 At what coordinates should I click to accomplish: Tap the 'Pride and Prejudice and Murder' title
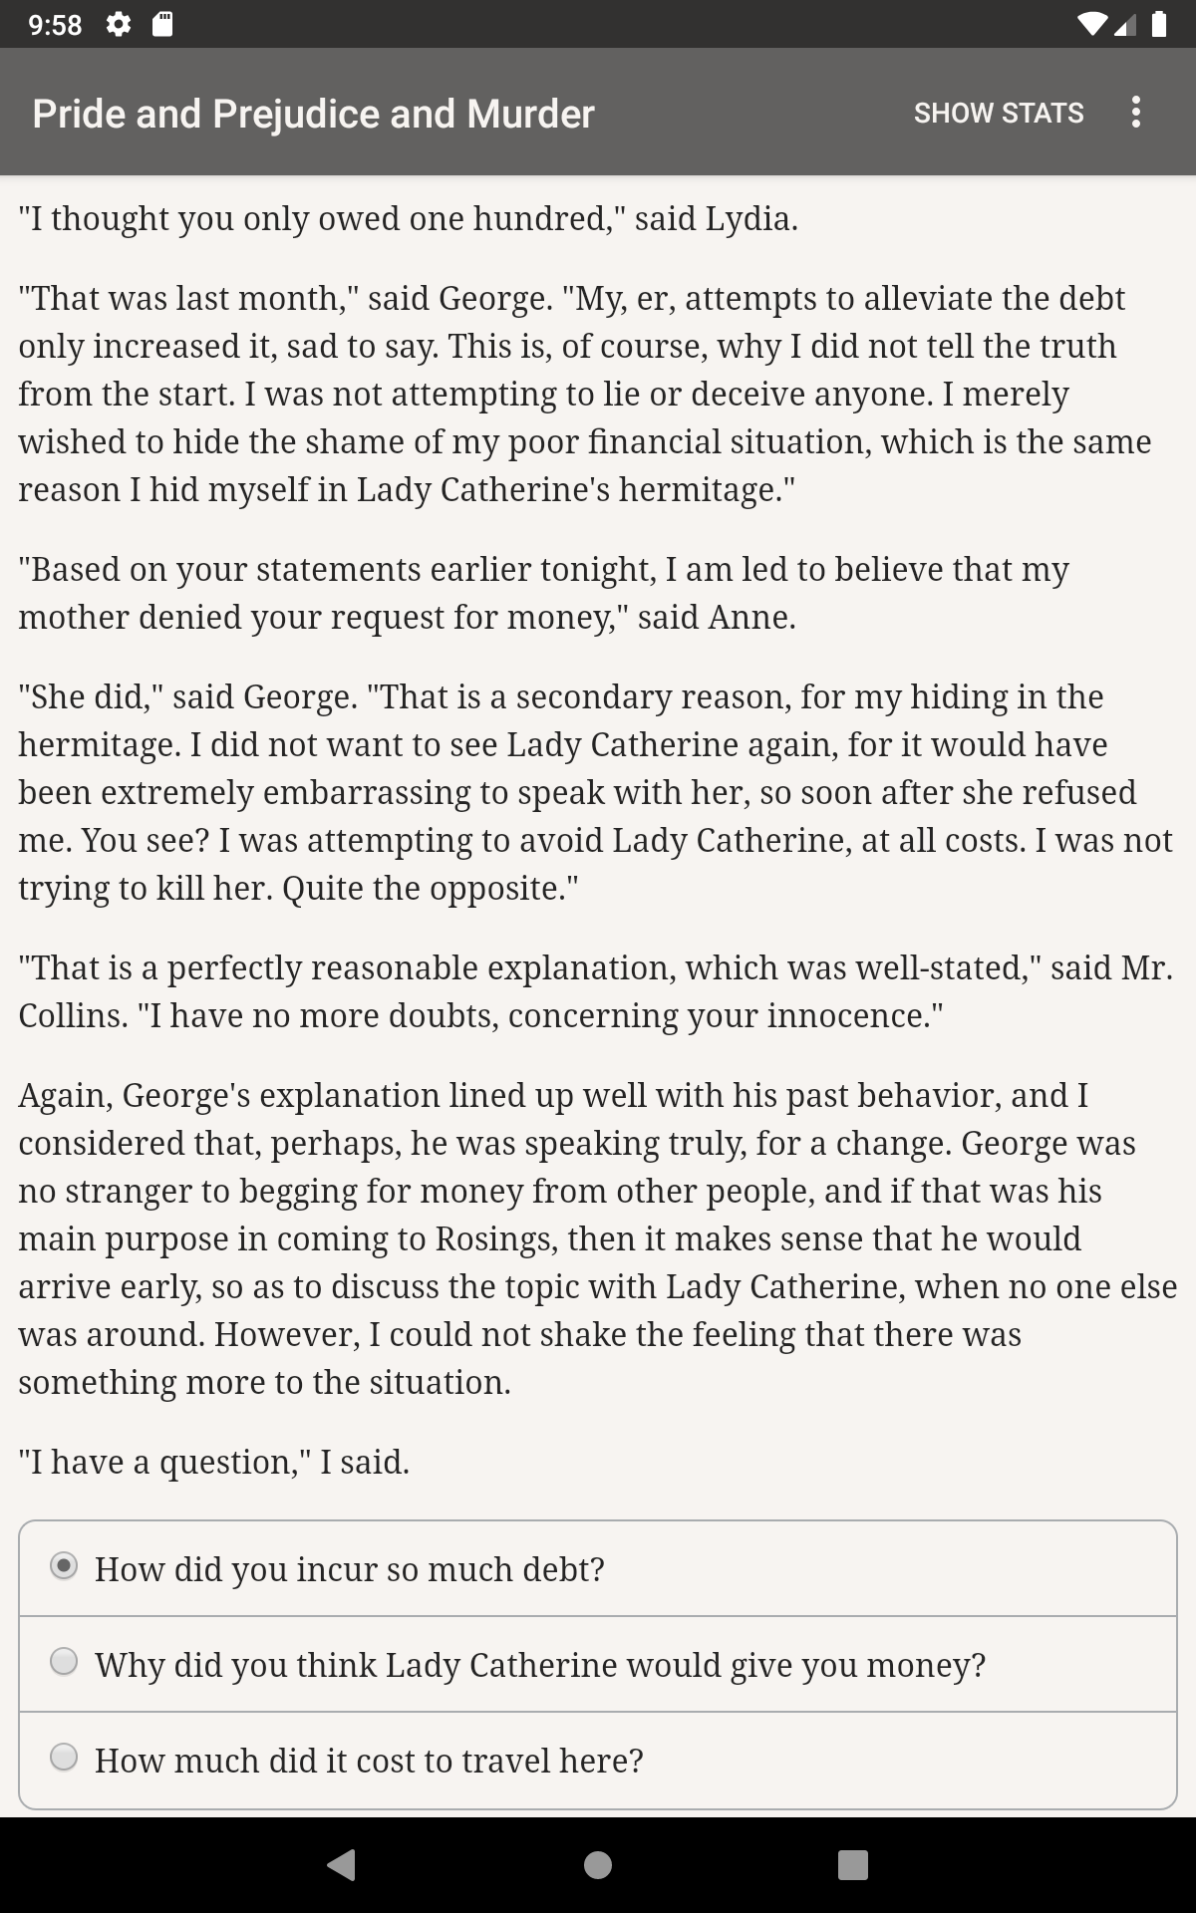tap(313, 114)
